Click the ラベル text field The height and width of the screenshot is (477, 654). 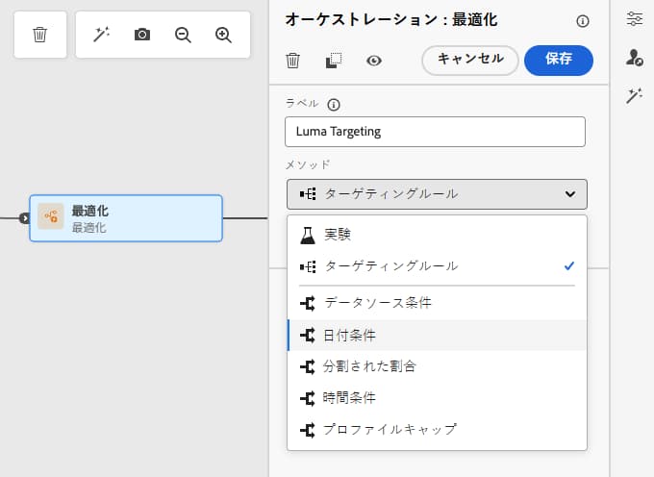(435, 132)
